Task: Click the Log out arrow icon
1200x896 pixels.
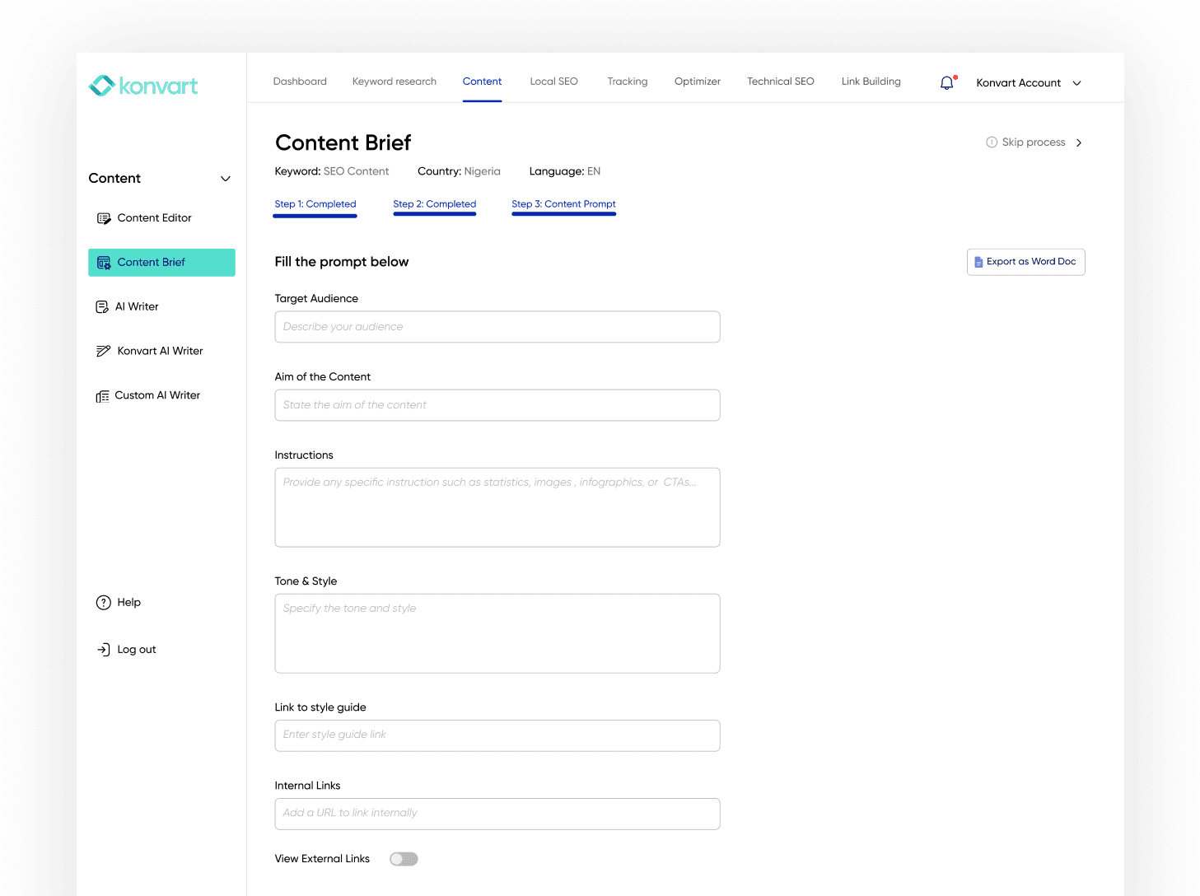Action: click(x=103, y=649)
